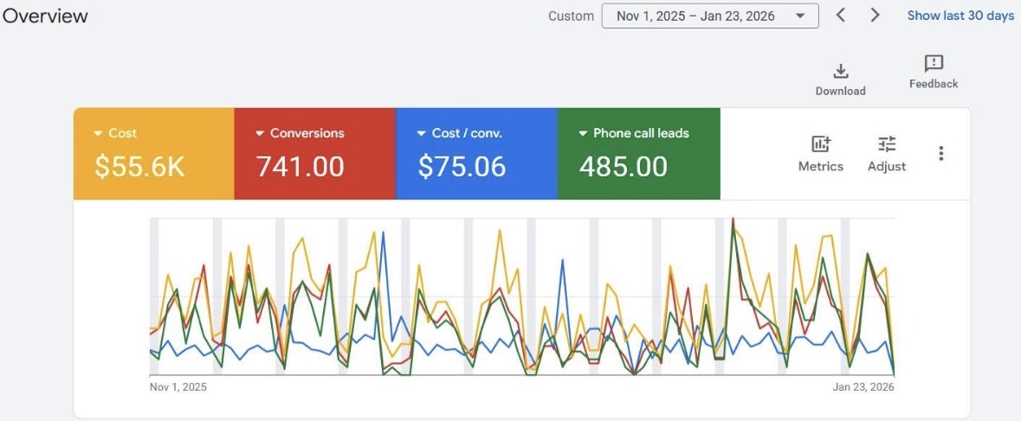
Task: Select the yellow $55.6K cost value
Action: [139, 166]
